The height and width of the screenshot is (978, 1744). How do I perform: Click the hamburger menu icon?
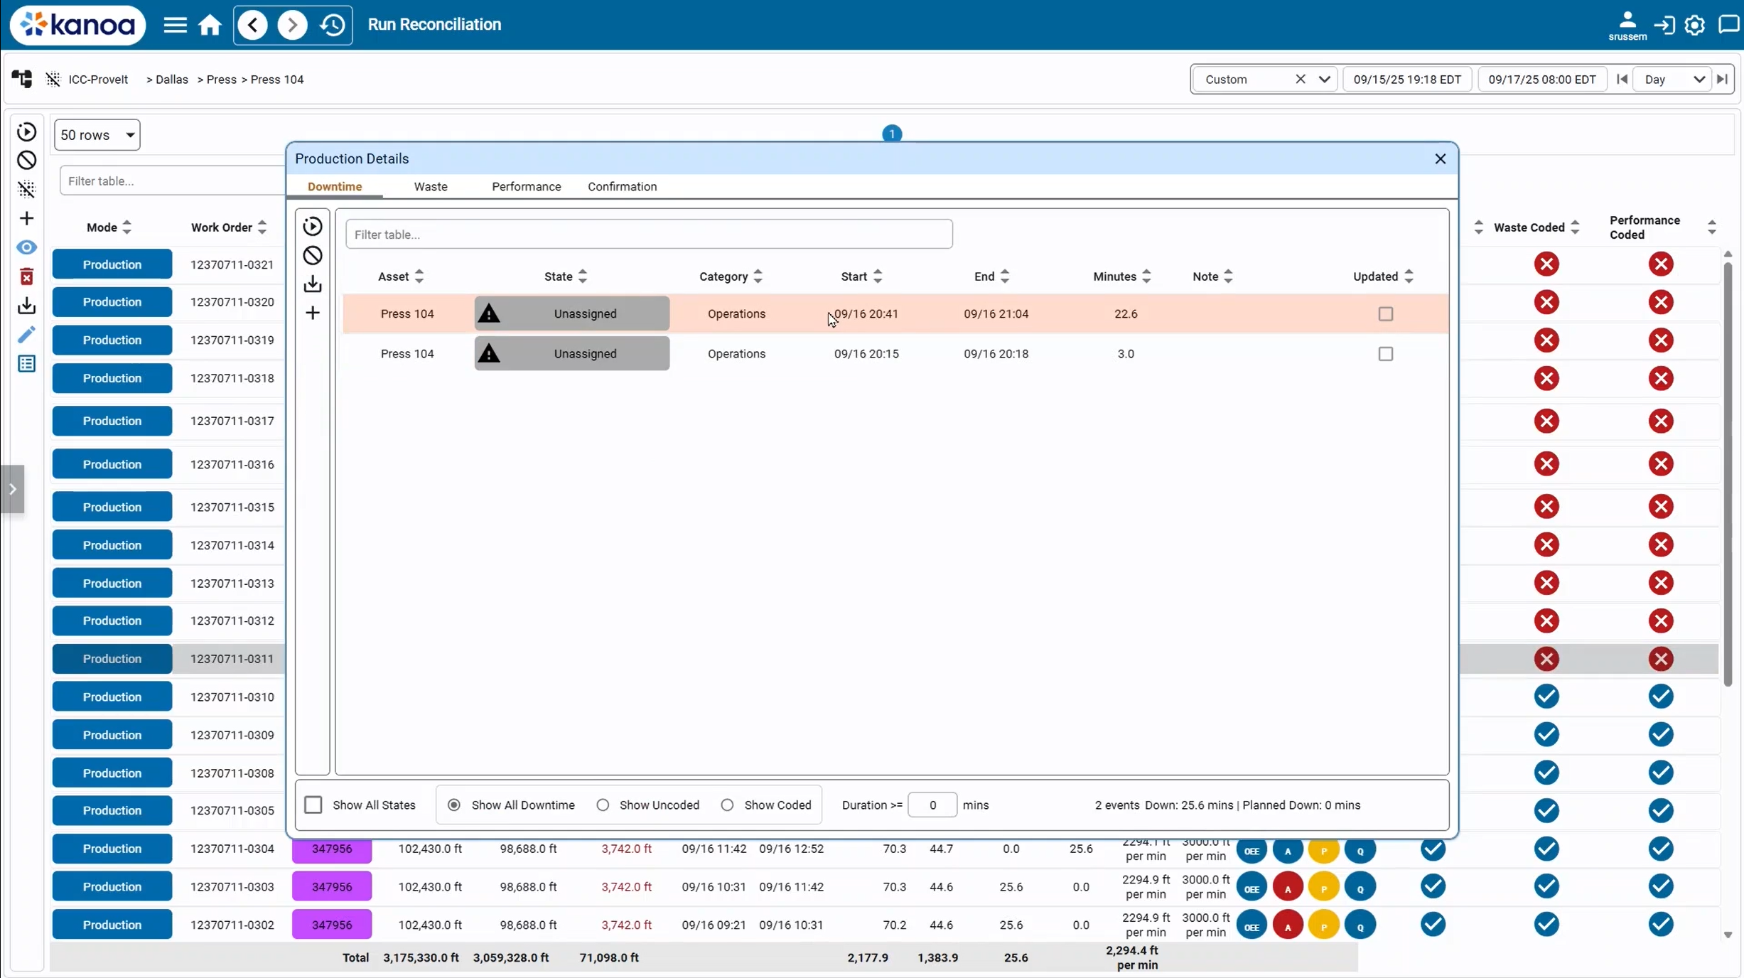(x=175, y=25)
